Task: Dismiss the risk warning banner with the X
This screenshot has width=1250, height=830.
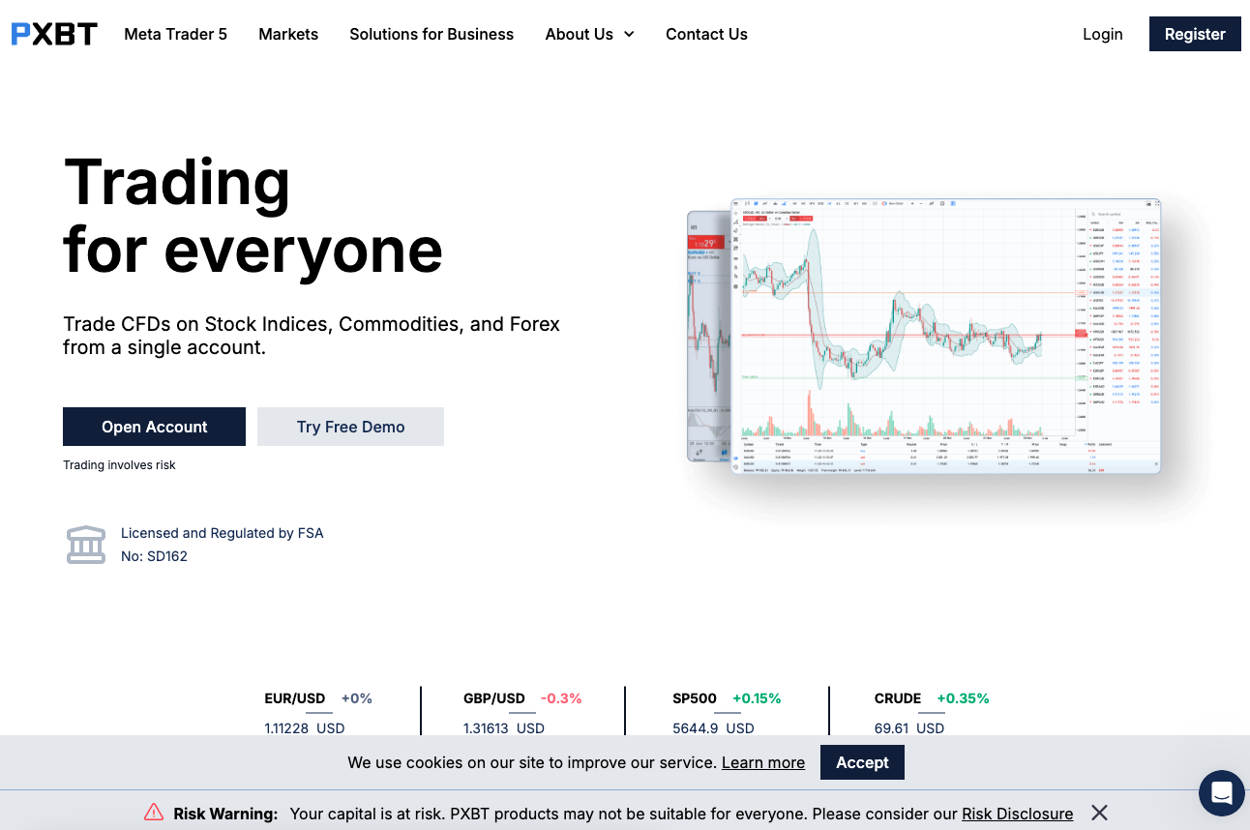Action: point(1099,813)
